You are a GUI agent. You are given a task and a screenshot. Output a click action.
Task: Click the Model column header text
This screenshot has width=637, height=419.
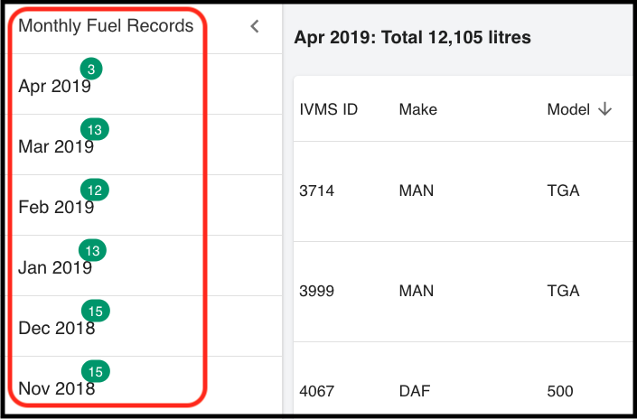(567, 109)
